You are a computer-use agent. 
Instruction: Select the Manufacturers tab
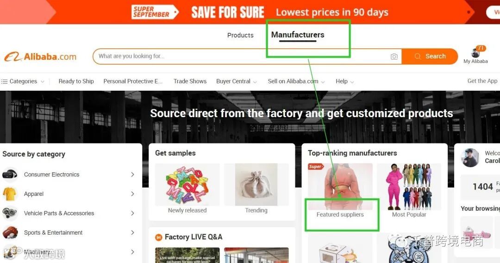tap(298, 35)
